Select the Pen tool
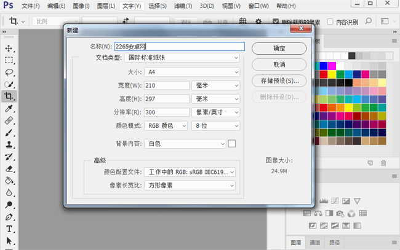Image resolution: width=400 pixels, height=250 pixels. tap(9, 217)
